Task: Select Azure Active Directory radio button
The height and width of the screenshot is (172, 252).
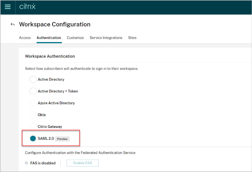Action: (33, 103)
